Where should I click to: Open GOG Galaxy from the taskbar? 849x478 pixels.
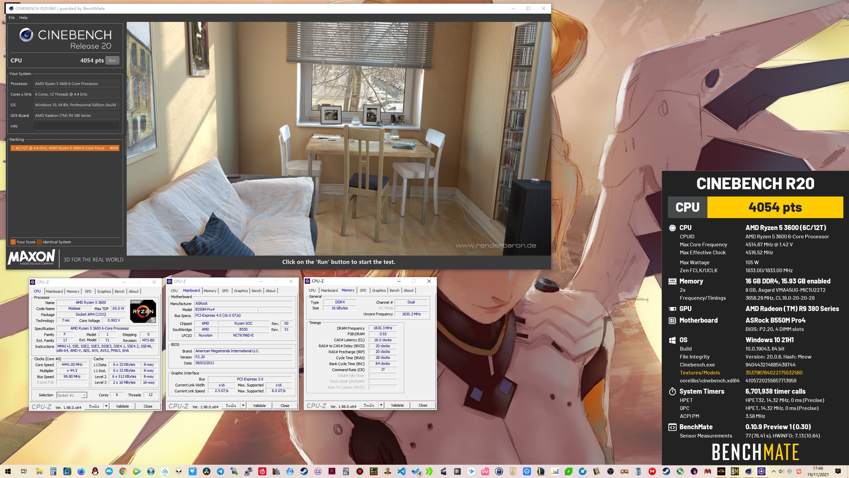[318, 471]
